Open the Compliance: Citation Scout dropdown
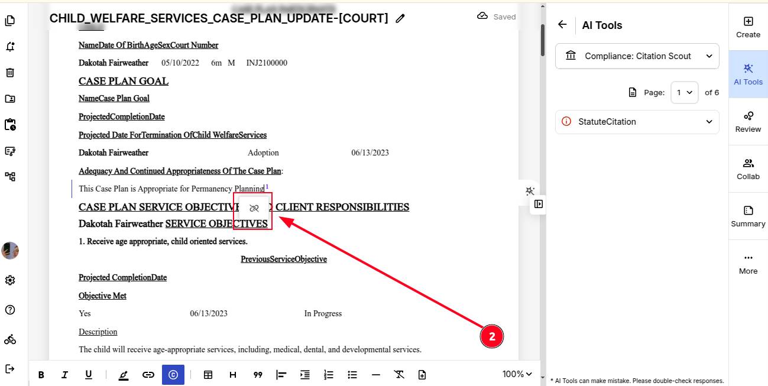The image size is (768, 386). click(637, 56)
